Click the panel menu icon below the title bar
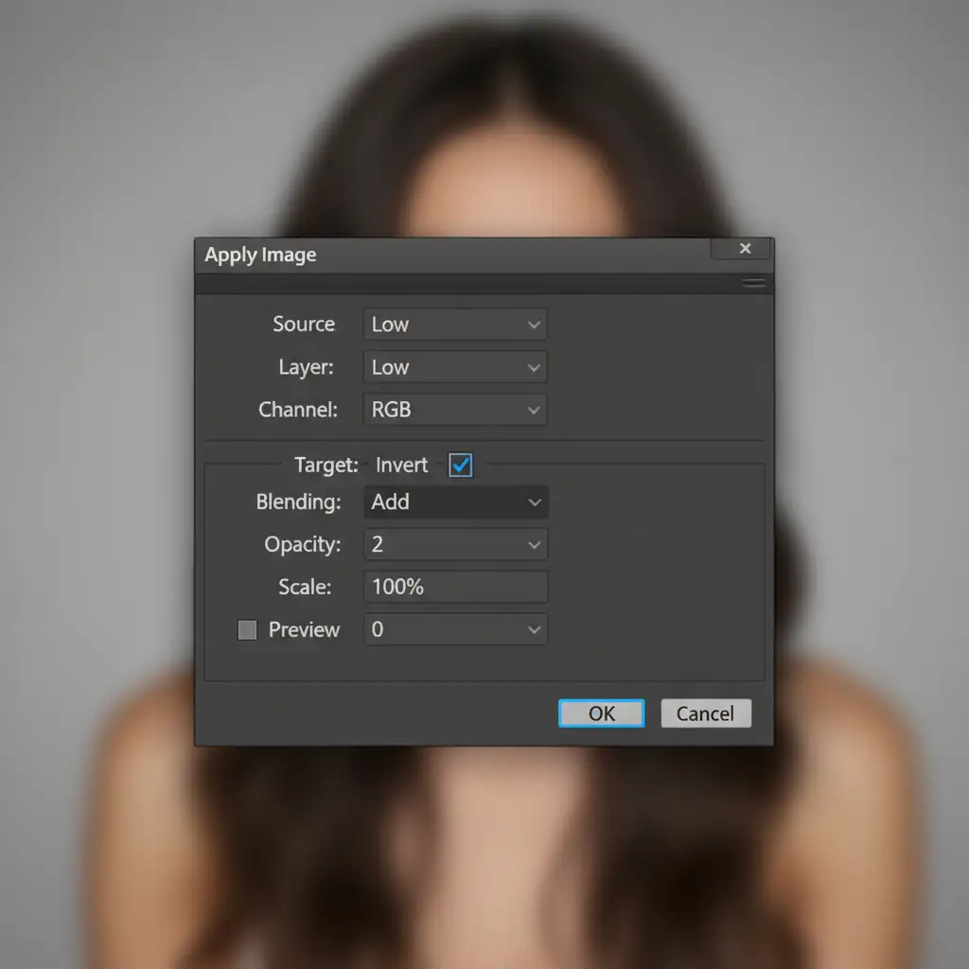969x969 pixels. point(753,283)
